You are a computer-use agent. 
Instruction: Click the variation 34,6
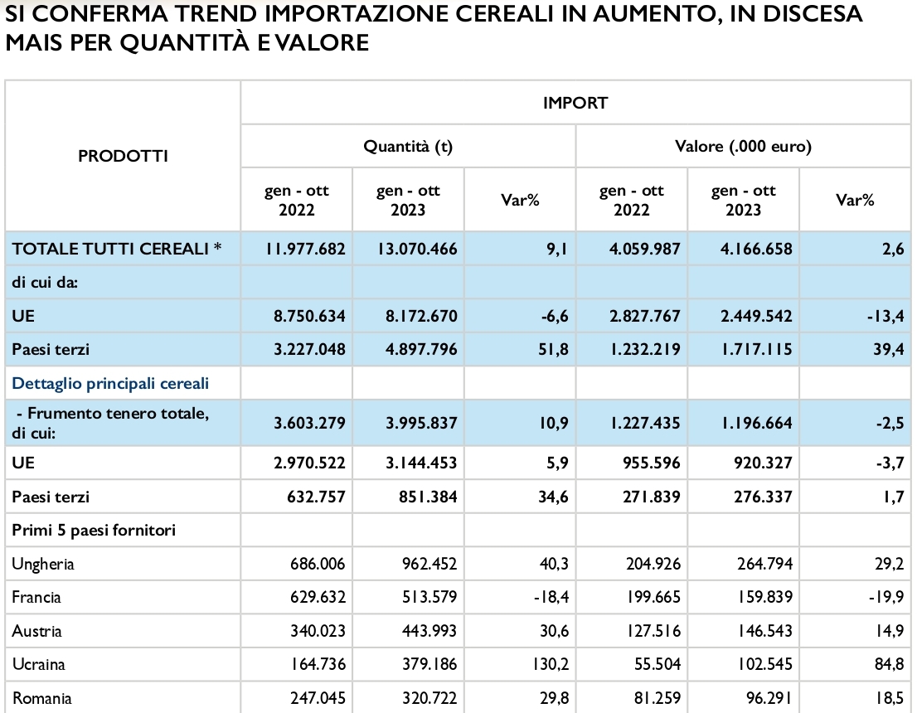click(555, 497)
